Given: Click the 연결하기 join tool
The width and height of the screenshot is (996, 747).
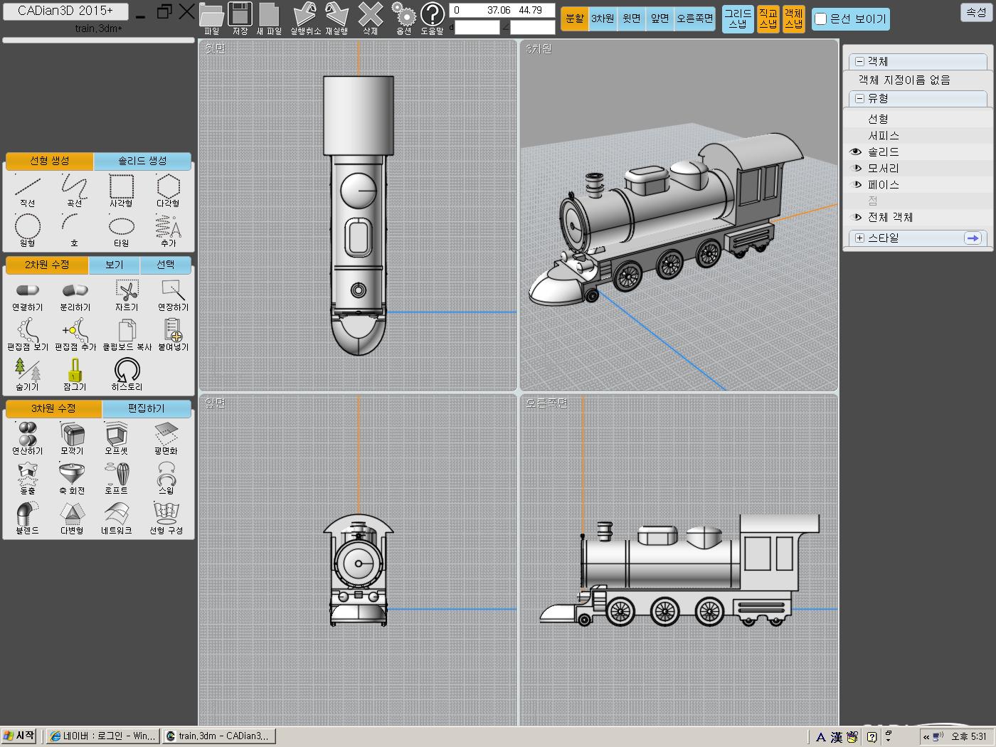Looking at the screenshot, I should click(27, 295).
